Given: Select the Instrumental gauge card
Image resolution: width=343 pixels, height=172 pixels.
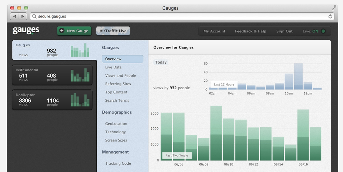Looking at the screenshot, I should (x=52, y=75).
